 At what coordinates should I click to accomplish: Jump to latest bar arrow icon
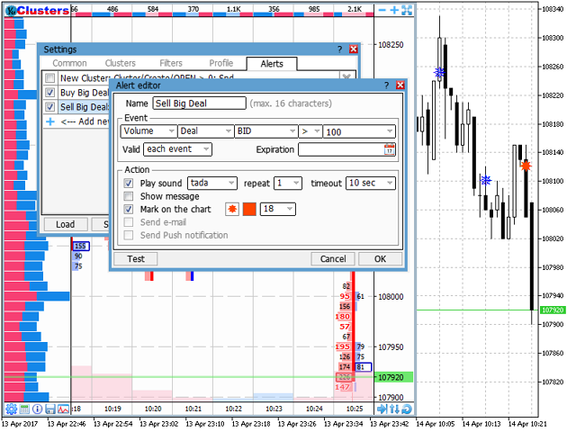(382, 409)
